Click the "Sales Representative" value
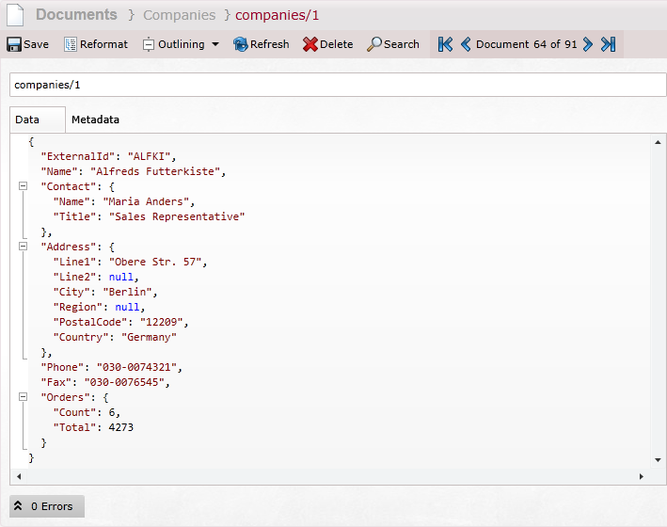 (x=177, y=216)
